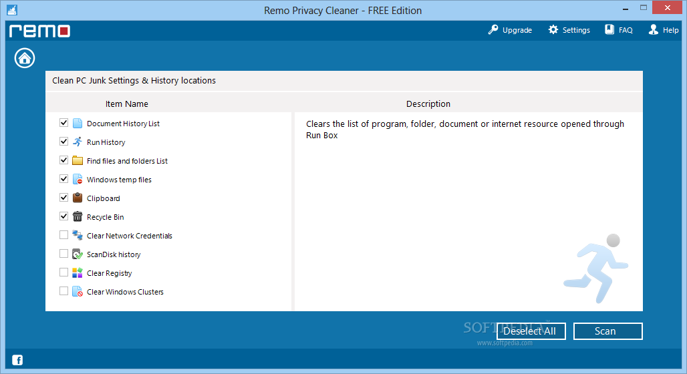This screenshot has width=687, height=374.
Task: Open the Settings menu label
Action: point(576,30)
